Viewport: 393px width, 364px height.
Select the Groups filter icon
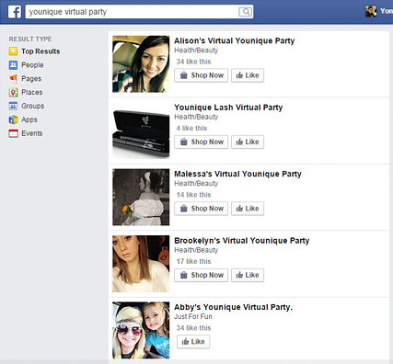click(x=13, y=106)
